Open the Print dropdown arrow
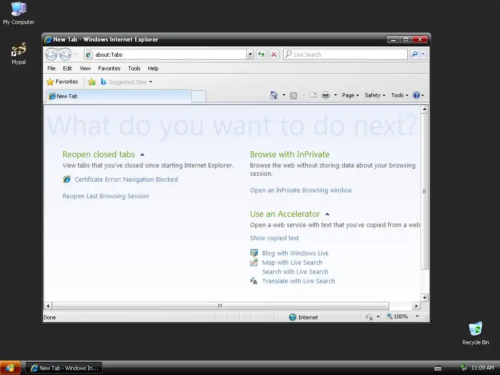Image resolution: width=500 pixels, height=375 pixels. tap(335, 95)
